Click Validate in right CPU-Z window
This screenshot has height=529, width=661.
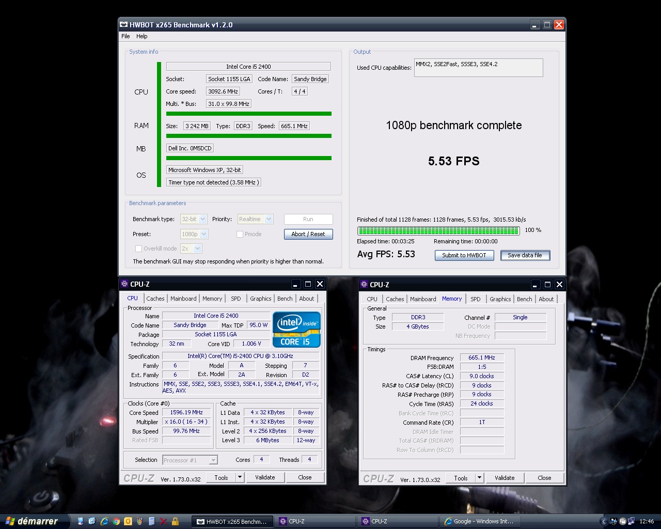click(x=505, y=478)
